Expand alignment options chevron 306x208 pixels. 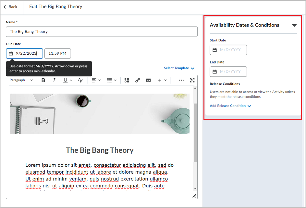tap(100, 80)
